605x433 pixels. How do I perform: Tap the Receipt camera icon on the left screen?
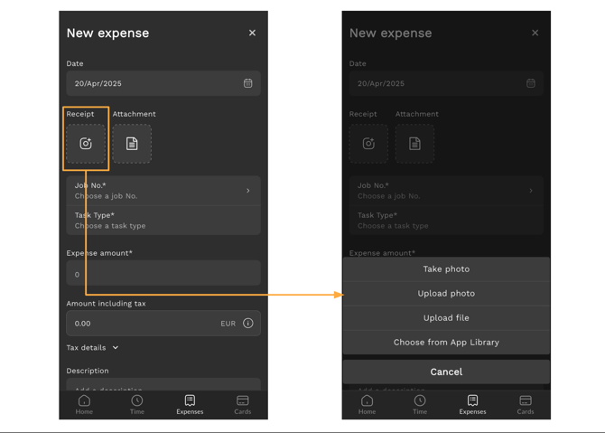[86, 144]
